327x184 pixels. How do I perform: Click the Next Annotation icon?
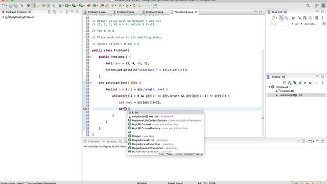pos(121,6)
